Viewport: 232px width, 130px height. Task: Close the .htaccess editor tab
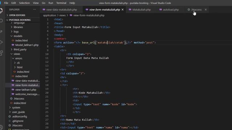(x=206, y=10)
